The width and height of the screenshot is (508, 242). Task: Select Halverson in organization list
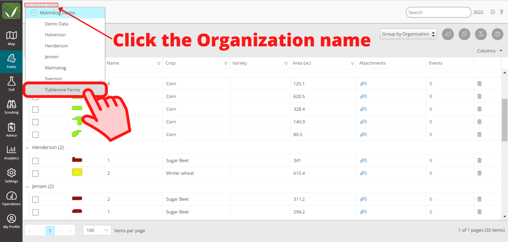coord(55,35)
